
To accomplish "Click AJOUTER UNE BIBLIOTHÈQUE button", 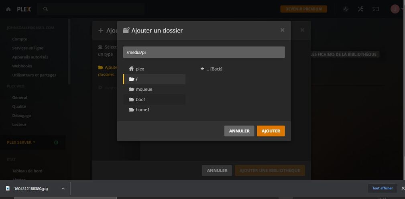I will tap(270, 171).
